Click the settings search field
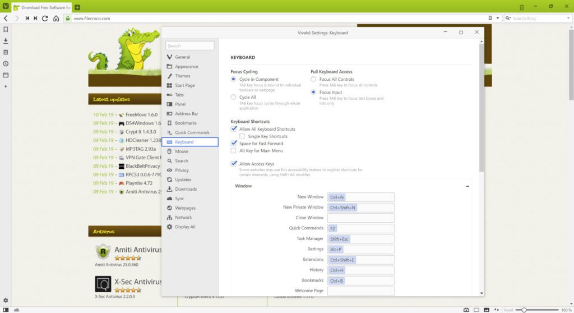The height and width of the screenshot is (313, 574). click(x=189, y=46)
